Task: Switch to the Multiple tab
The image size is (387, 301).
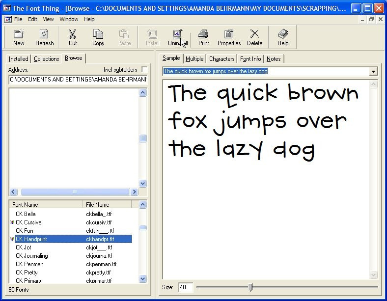Action: 194,59
